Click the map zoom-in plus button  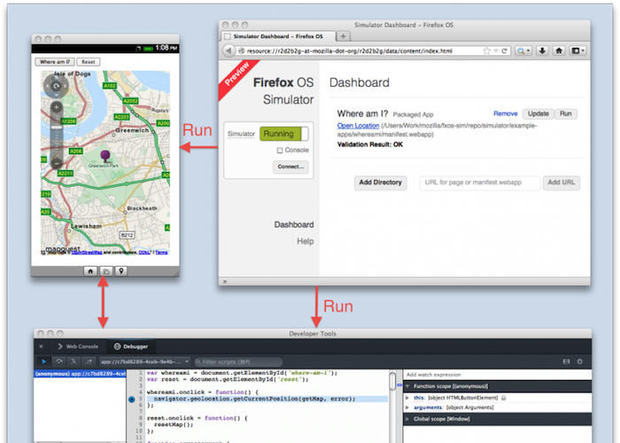pyautogui.click(x=57, y=108)
